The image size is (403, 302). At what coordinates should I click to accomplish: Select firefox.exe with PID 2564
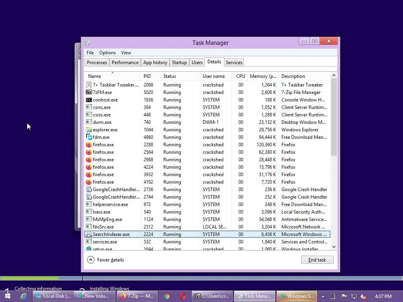coord(207,152)
